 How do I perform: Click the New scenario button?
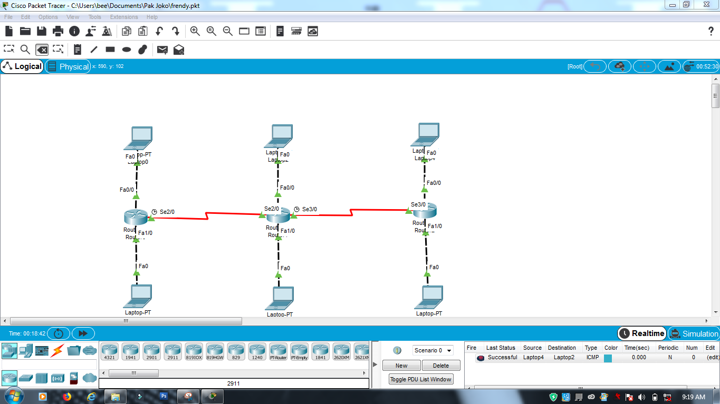coord(401,365)
